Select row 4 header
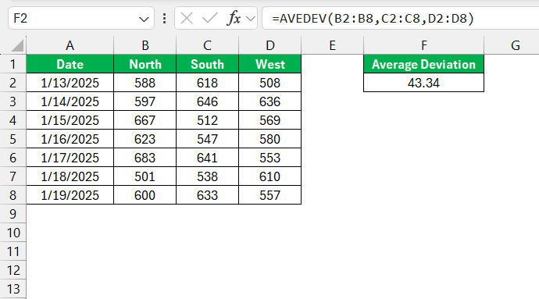This screenshot has width=539, height=299. click(x=13, y=120)
